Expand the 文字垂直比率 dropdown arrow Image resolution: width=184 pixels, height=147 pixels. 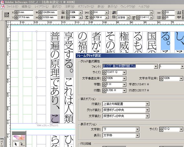[124, 79]
